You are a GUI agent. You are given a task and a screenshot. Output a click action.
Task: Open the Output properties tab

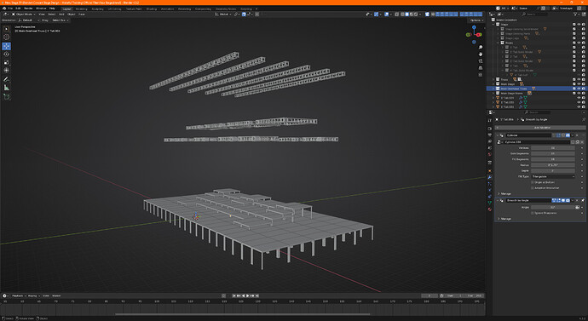pyautogui.click(x=490, y=135)
